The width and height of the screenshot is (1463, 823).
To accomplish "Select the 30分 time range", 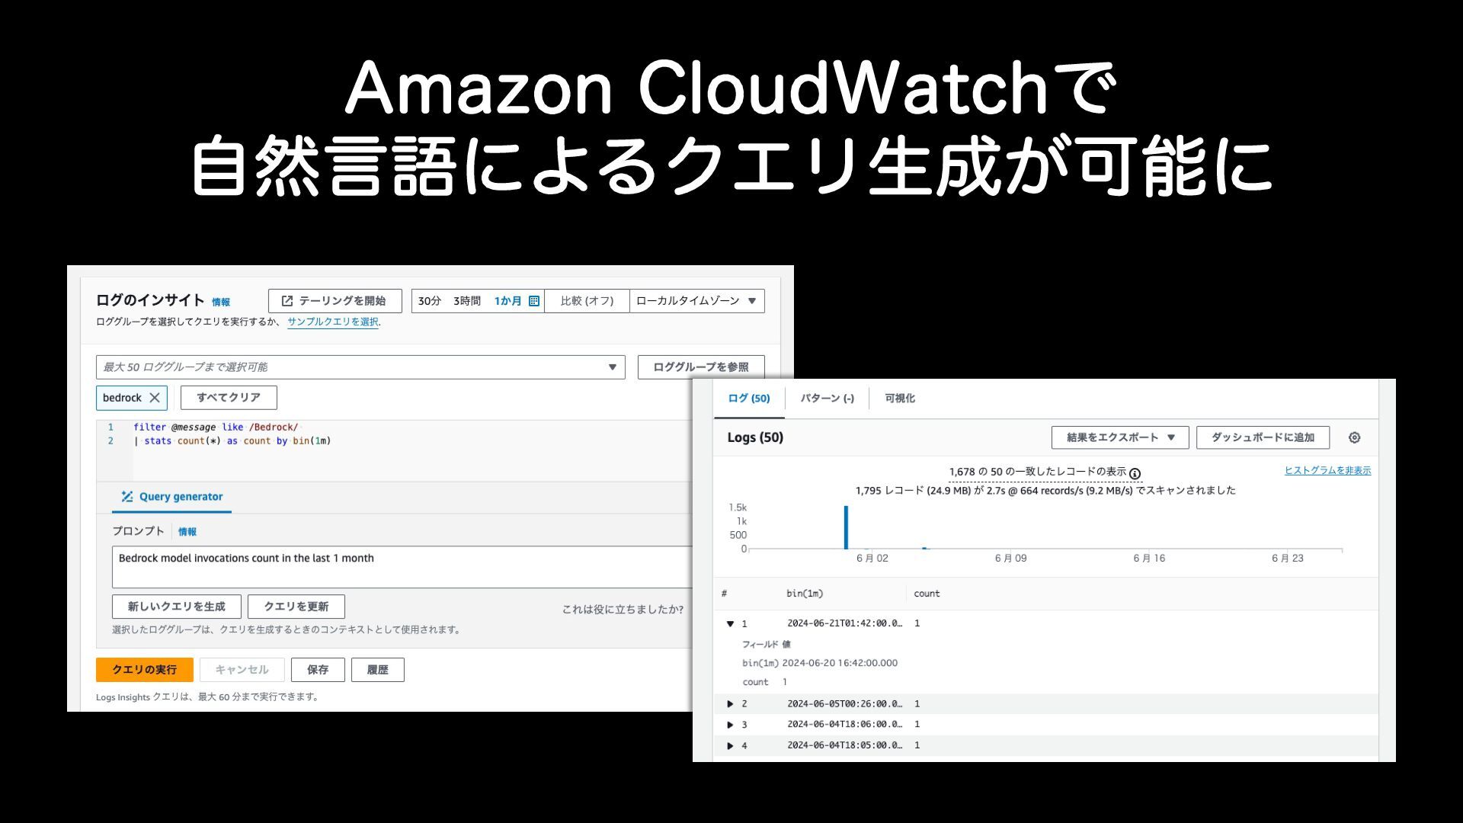I will (x=430, y=301).
